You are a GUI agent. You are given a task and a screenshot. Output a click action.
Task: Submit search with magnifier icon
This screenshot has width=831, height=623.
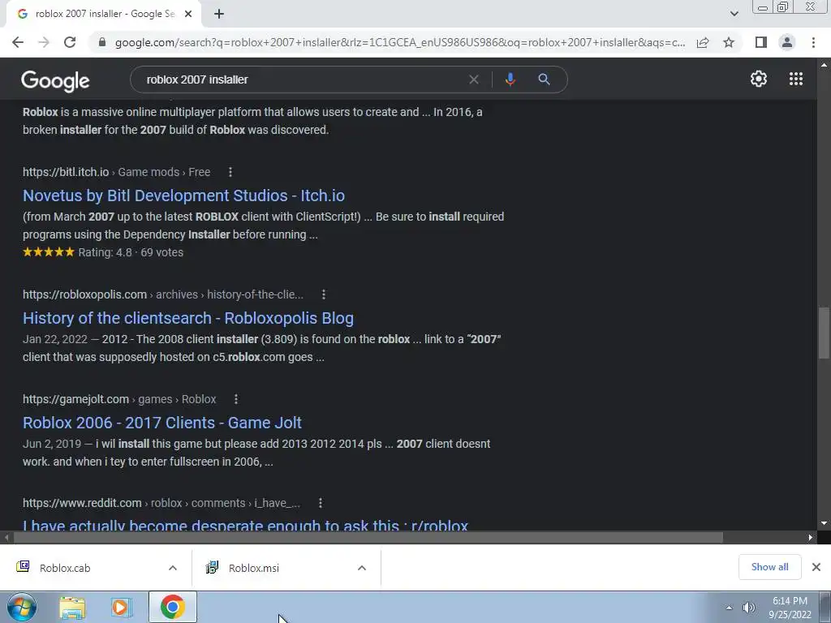(544, 79)
